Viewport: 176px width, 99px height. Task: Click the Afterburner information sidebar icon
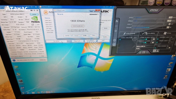tap(116, 31)
